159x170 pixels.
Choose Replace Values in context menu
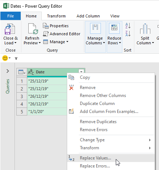click(x=111, y=158)
